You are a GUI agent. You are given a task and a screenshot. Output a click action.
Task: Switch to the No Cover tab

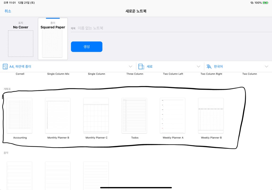click(x=20, y=39)
